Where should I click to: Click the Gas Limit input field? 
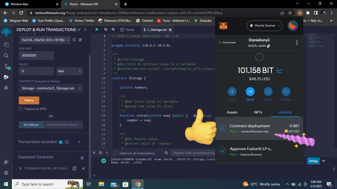[36, 56]
